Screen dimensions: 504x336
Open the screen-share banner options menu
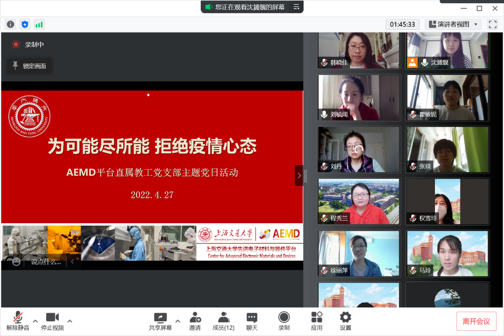pyautogui.click(x=296, y=7)
